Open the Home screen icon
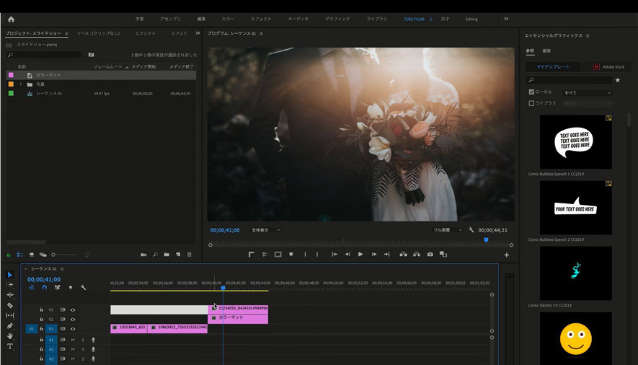The height and width of the screenshot is (365, 638). click(x=11, y=19)
